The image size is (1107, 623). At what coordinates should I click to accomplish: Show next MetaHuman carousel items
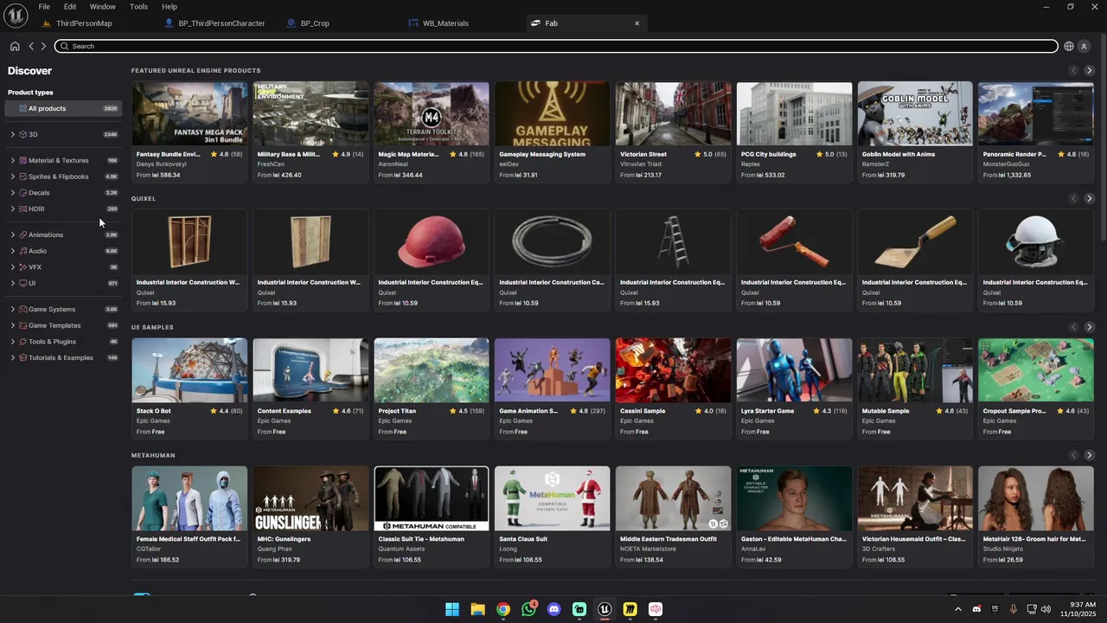tap(1089, 455)
